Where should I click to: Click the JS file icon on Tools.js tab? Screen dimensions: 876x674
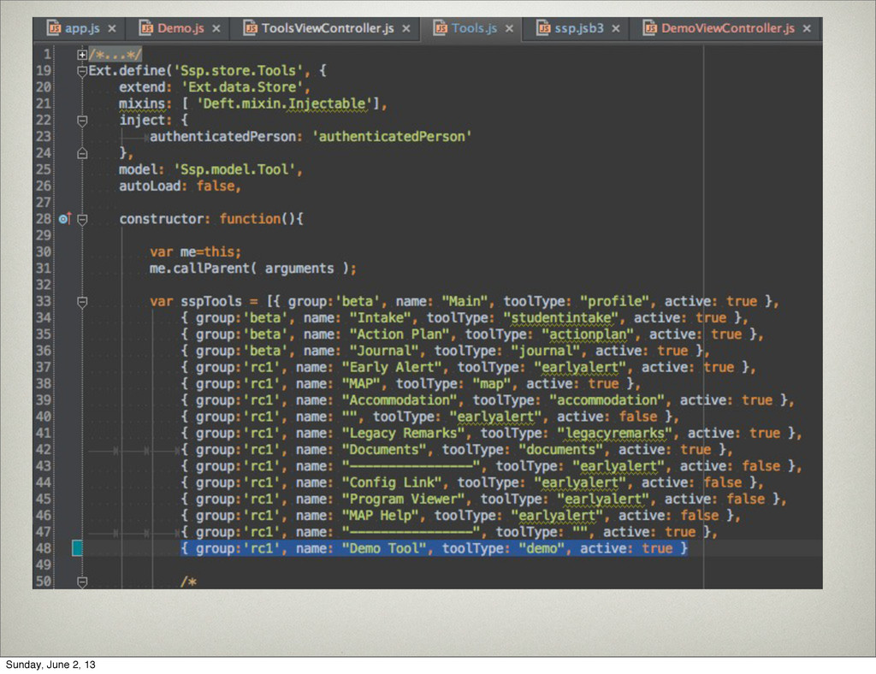coord(441,28)
